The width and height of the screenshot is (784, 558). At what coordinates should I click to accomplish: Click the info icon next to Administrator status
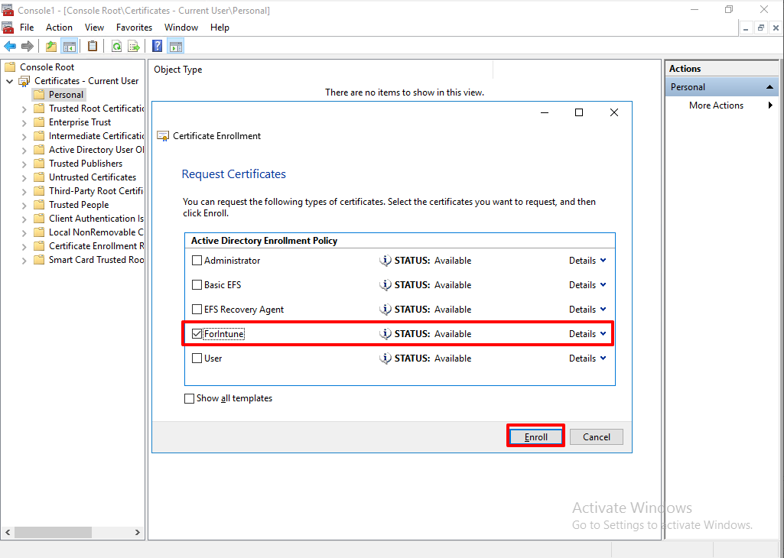(385, 260)
